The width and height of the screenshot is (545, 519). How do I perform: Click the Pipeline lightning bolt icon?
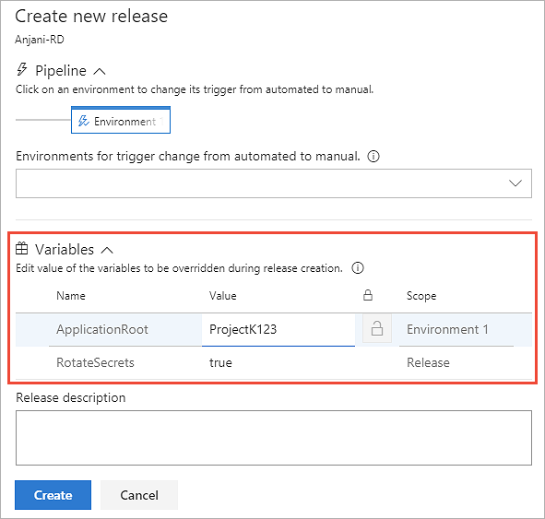point(22,69)
